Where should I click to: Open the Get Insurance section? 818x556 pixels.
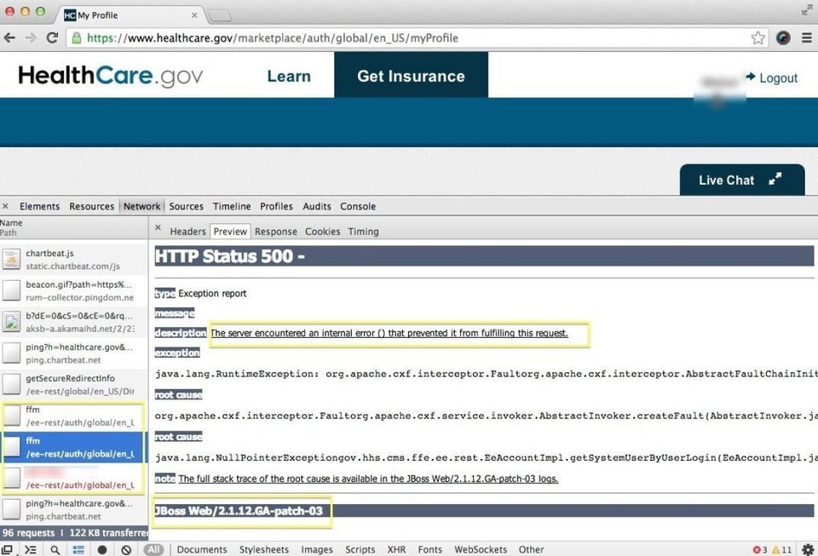[411, 75]
